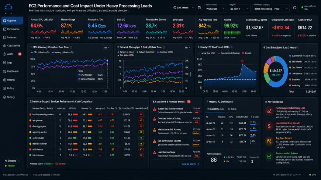Toggle Actual Cost (USD) legend series
Viewport: 321px width, 180px height.
tap(207, 53)
